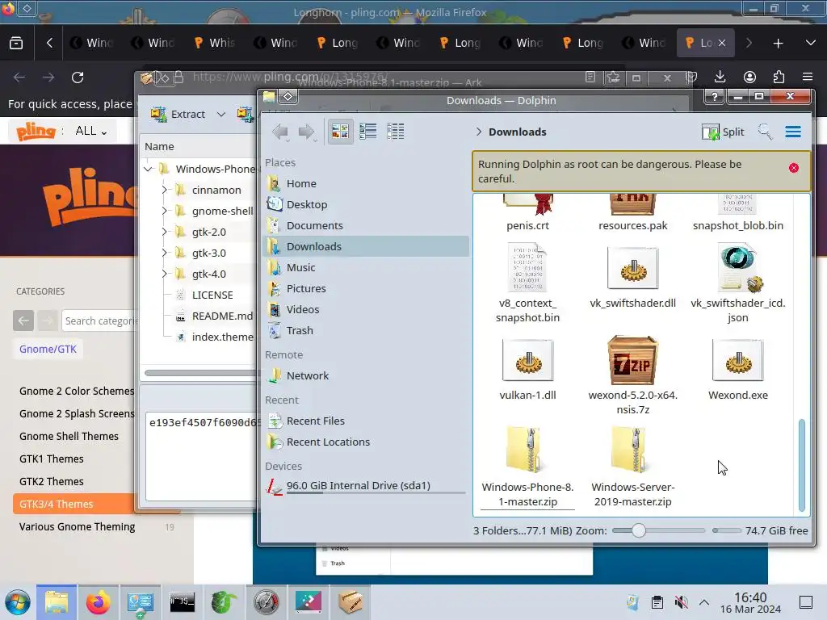Open Gnome Shell Themes category link
Image resolution: width=827 pixels, height=620 pixels.
click(69, 437)
